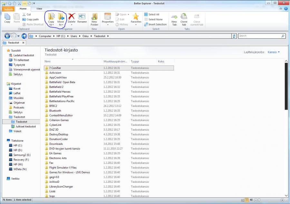Sort by the Nimi column header
The image size is (290, 204).
pos(48,61)
